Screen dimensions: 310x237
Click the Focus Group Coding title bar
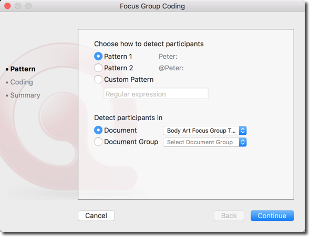tap(152, 6)
